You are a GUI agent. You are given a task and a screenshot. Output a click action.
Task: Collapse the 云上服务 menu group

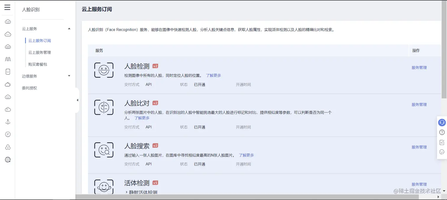[69, 29]
